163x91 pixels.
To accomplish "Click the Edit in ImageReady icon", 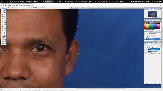I will 4,44.
